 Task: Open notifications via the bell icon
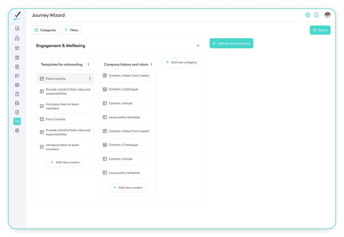(316, 15)
